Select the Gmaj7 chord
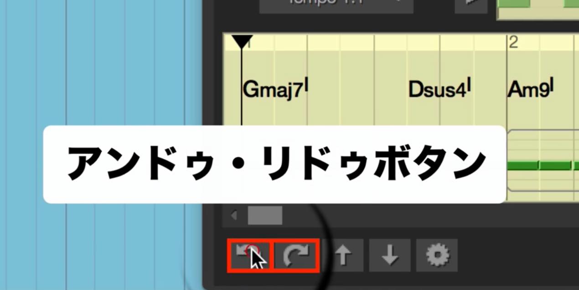Viewport: 579px width, 290px height. (x=275, y=89)
